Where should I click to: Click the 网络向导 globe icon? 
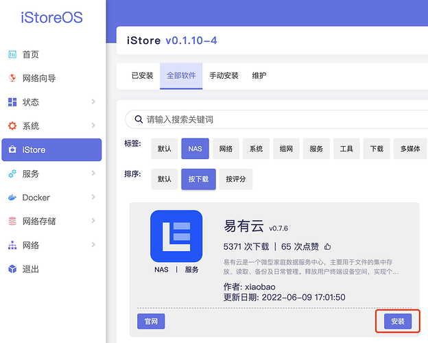click(x=12, y=78)
